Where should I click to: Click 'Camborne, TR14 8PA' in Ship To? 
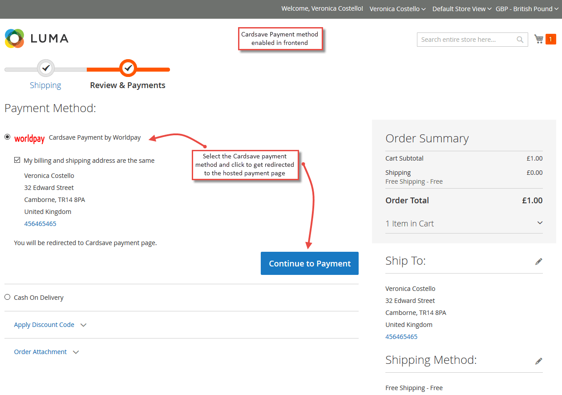point(416,313)
